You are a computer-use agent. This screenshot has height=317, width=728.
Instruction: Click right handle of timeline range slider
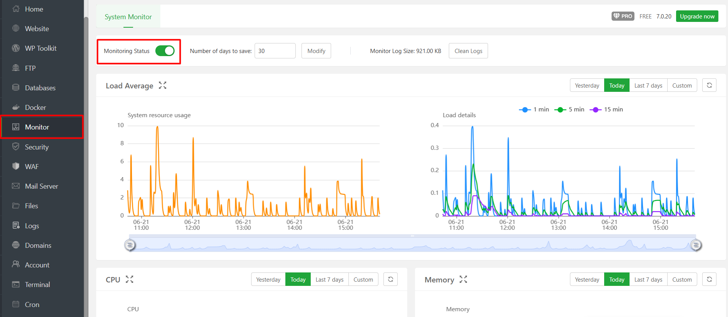click(696, 245)
